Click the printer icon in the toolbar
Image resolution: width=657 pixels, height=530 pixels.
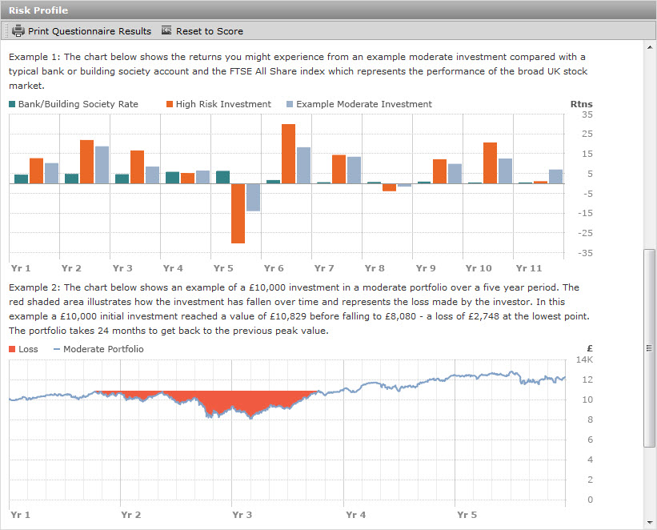click(x=18, y=31)
